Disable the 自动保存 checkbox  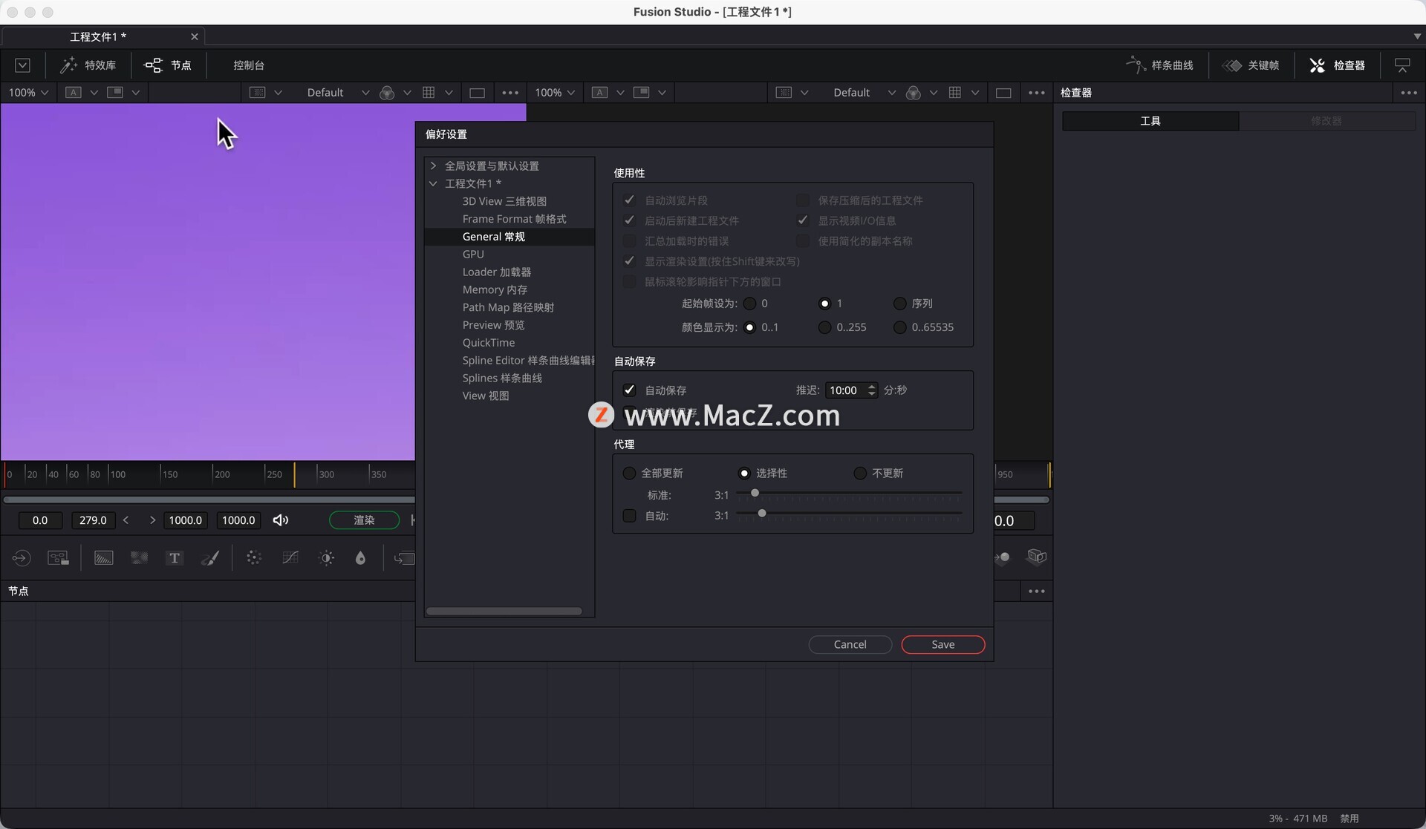(629, 390)
